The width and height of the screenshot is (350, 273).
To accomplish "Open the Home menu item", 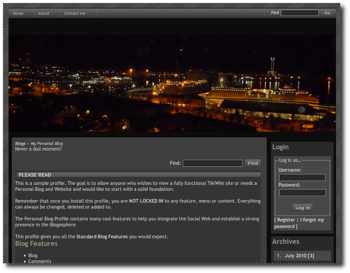I will pyautogui.click(x=18, y=13).
